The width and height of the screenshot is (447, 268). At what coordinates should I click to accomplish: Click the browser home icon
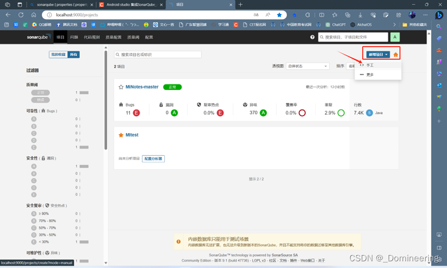tap(34, 15)
